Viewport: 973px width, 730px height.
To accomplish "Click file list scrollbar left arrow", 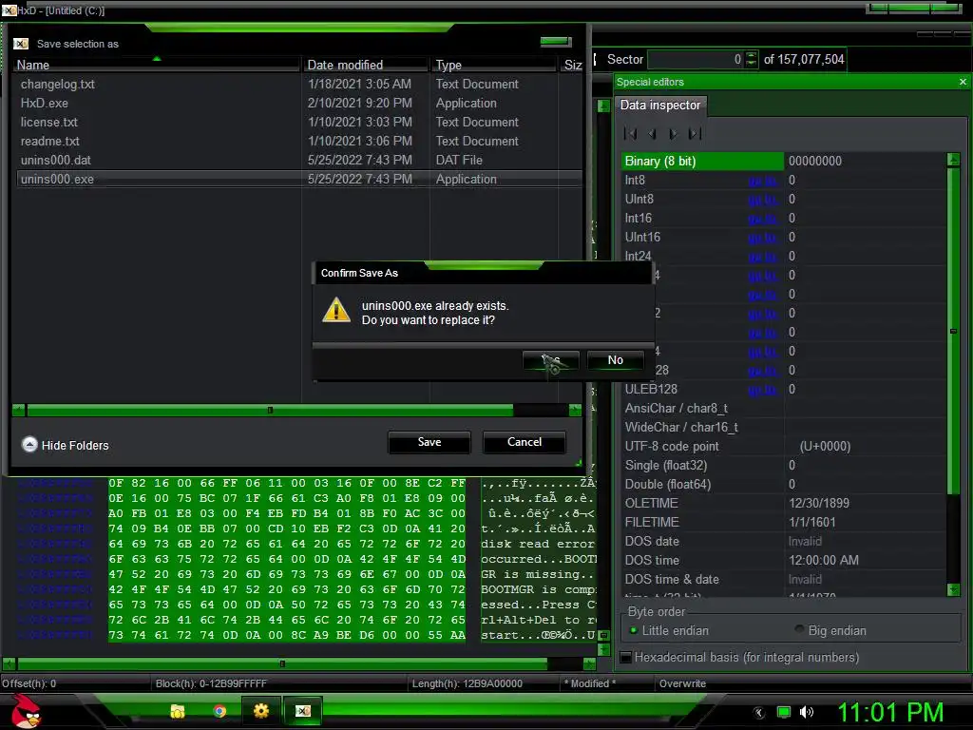I will pyautogui.click(x=19, y=410).
